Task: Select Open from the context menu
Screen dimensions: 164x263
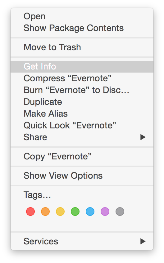Action: (x=82, y=16)
